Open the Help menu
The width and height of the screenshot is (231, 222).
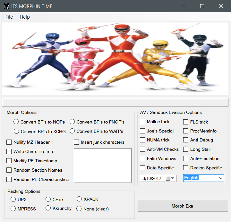pos(25,17)
